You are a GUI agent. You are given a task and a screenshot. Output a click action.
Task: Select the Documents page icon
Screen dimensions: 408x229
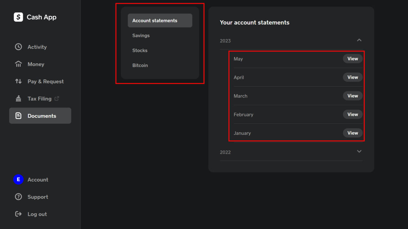18,115
